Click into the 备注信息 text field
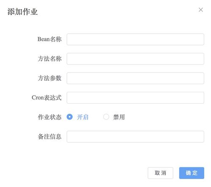This screenshot has width=211, height=187. click(135, 136)
